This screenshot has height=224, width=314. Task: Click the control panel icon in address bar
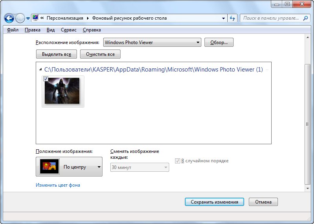35,18
